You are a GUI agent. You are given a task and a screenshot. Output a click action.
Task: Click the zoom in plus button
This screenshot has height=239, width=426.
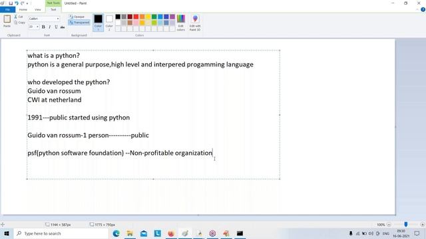pos(423,224)
